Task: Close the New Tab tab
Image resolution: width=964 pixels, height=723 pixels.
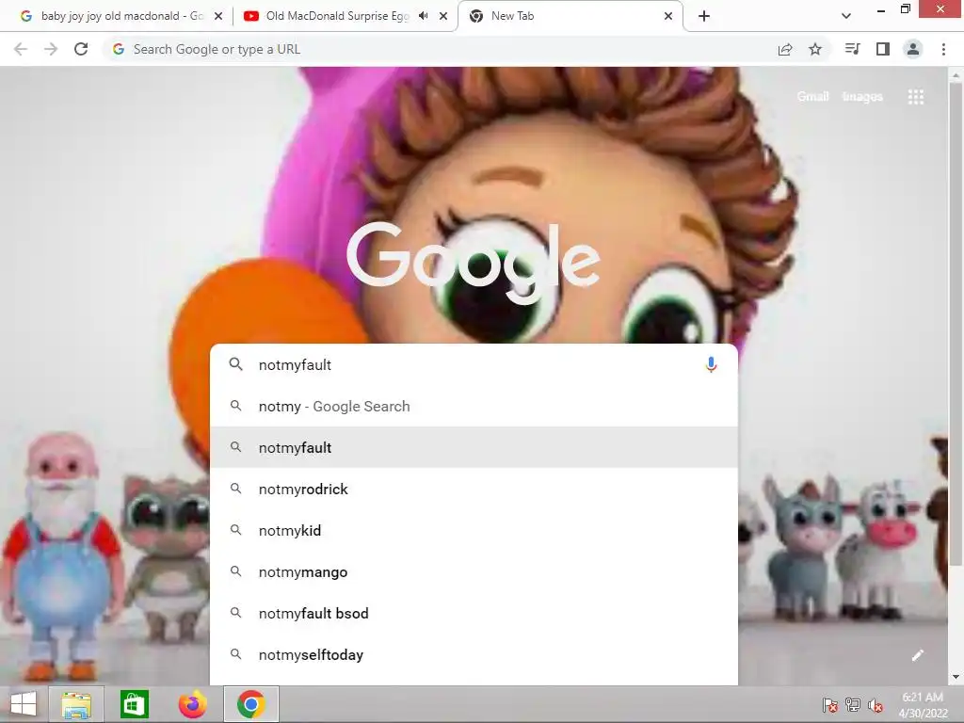Action: (668, 16)
